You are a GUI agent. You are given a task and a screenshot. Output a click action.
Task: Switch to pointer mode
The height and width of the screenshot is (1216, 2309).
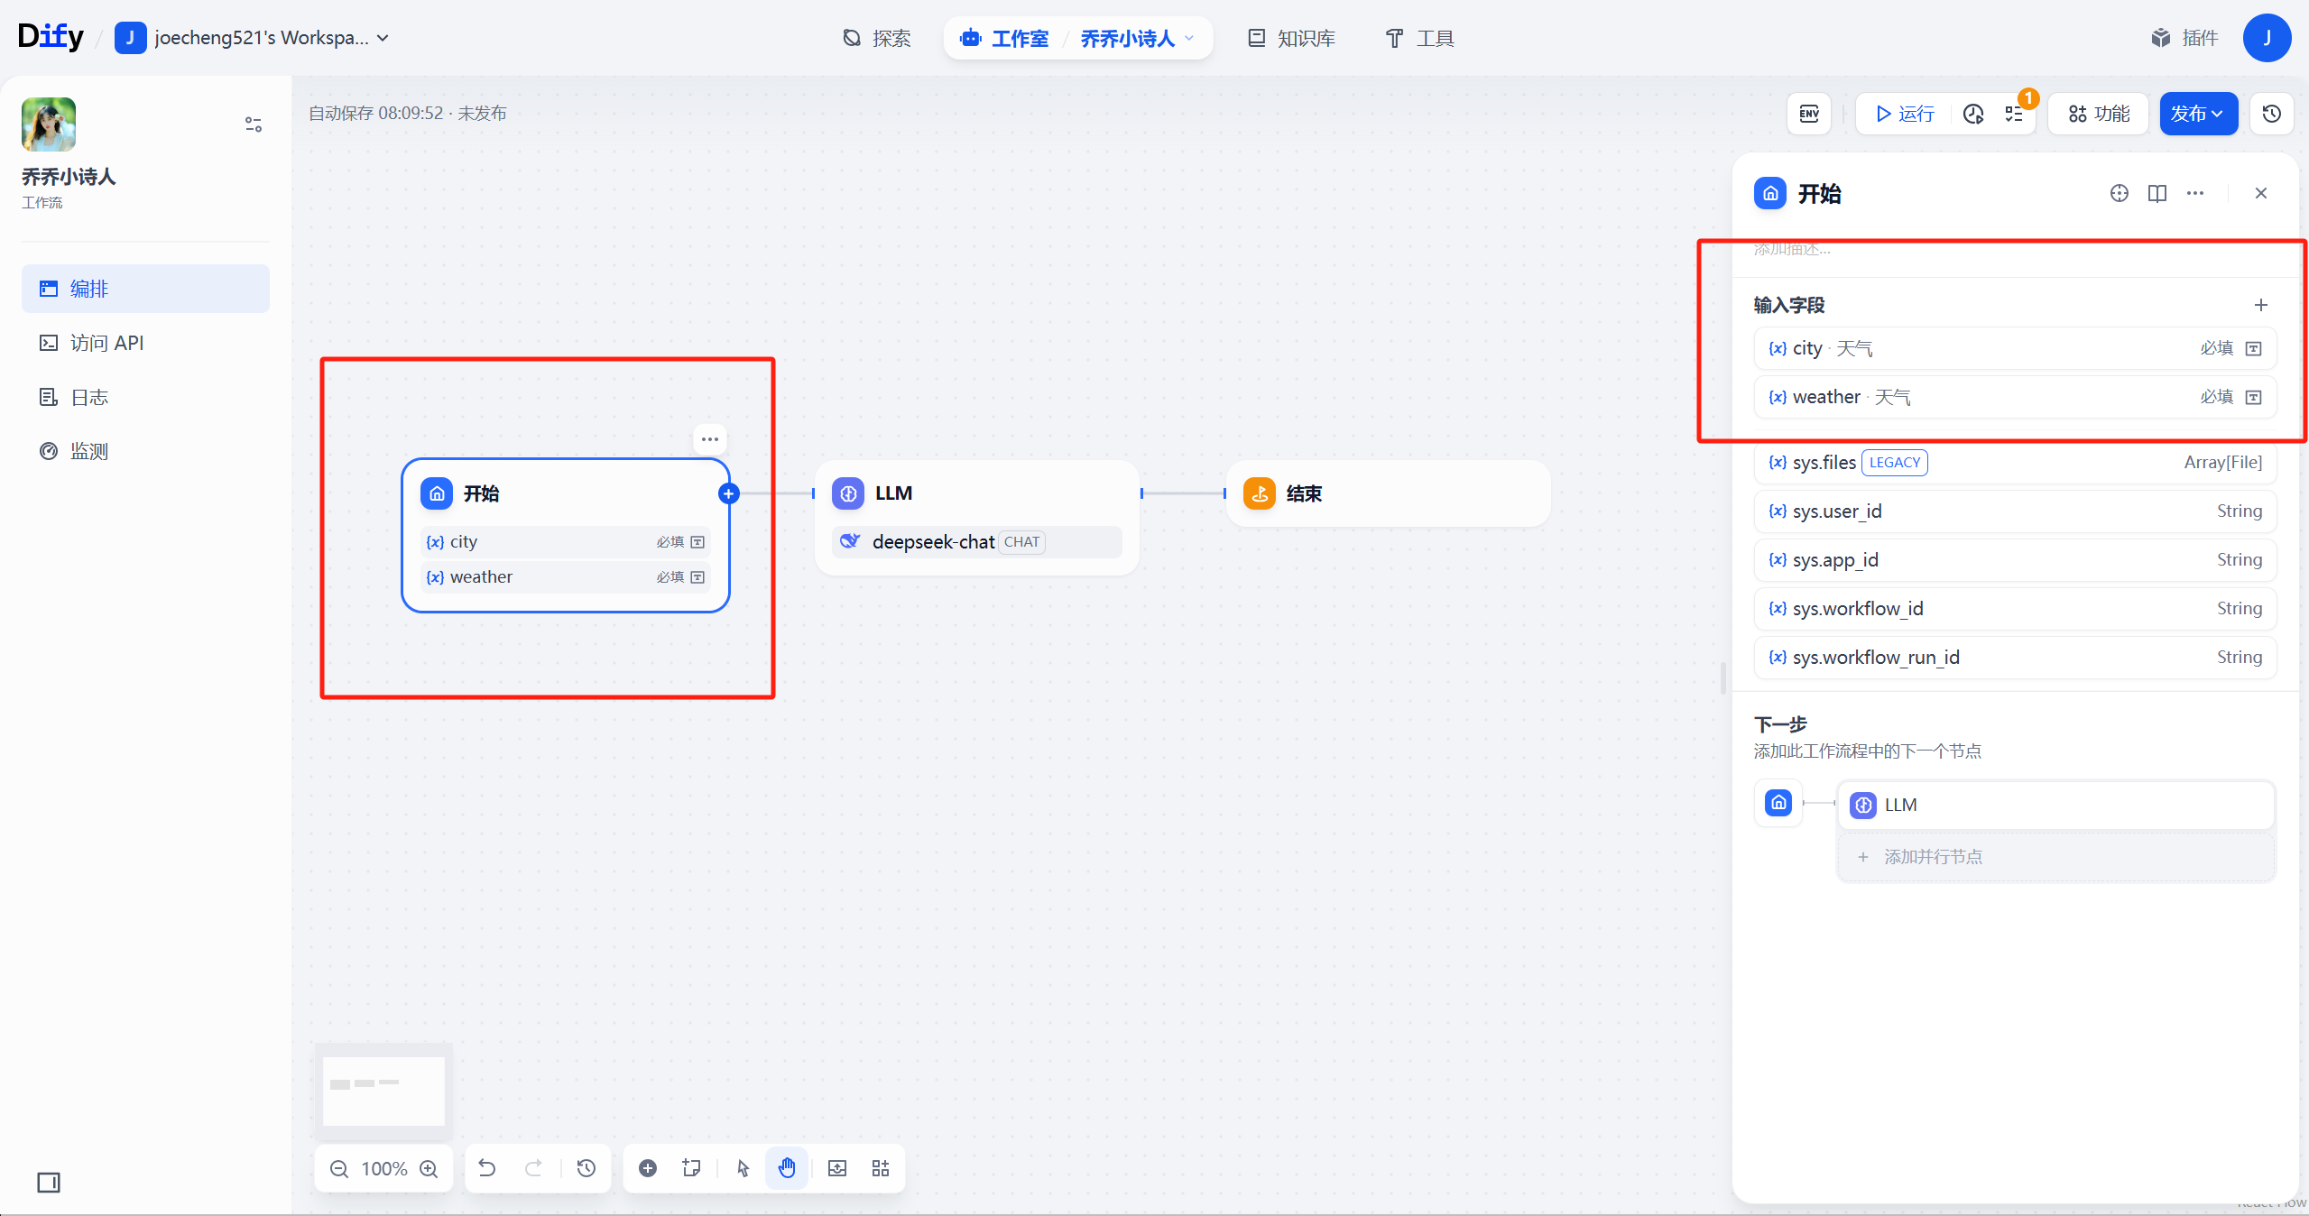(743, 1168)
